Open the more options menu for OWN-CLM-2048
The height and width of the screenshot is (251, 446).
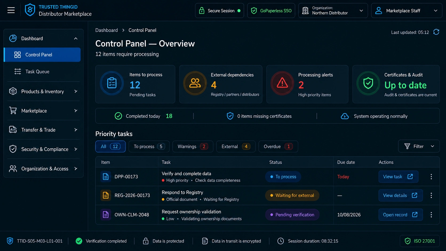(x=431, y=215)
